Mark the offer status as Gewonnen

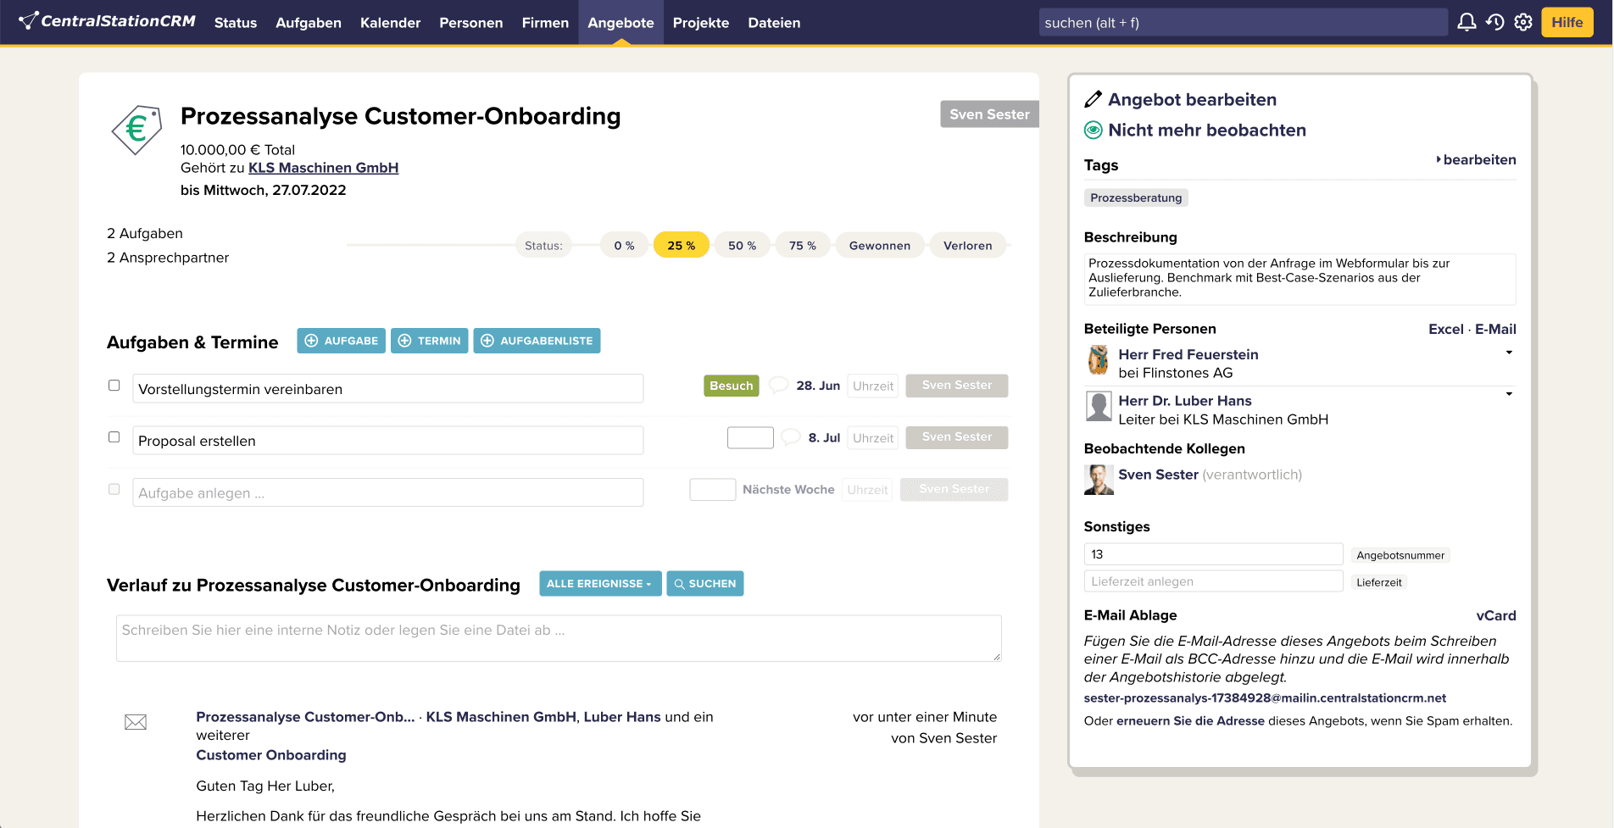[879, 246]
